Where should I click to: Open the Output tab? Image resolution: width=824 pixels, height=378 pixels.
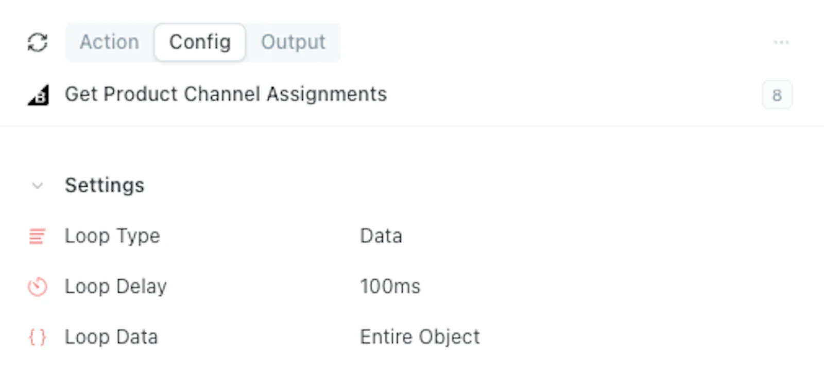(293, 42)
